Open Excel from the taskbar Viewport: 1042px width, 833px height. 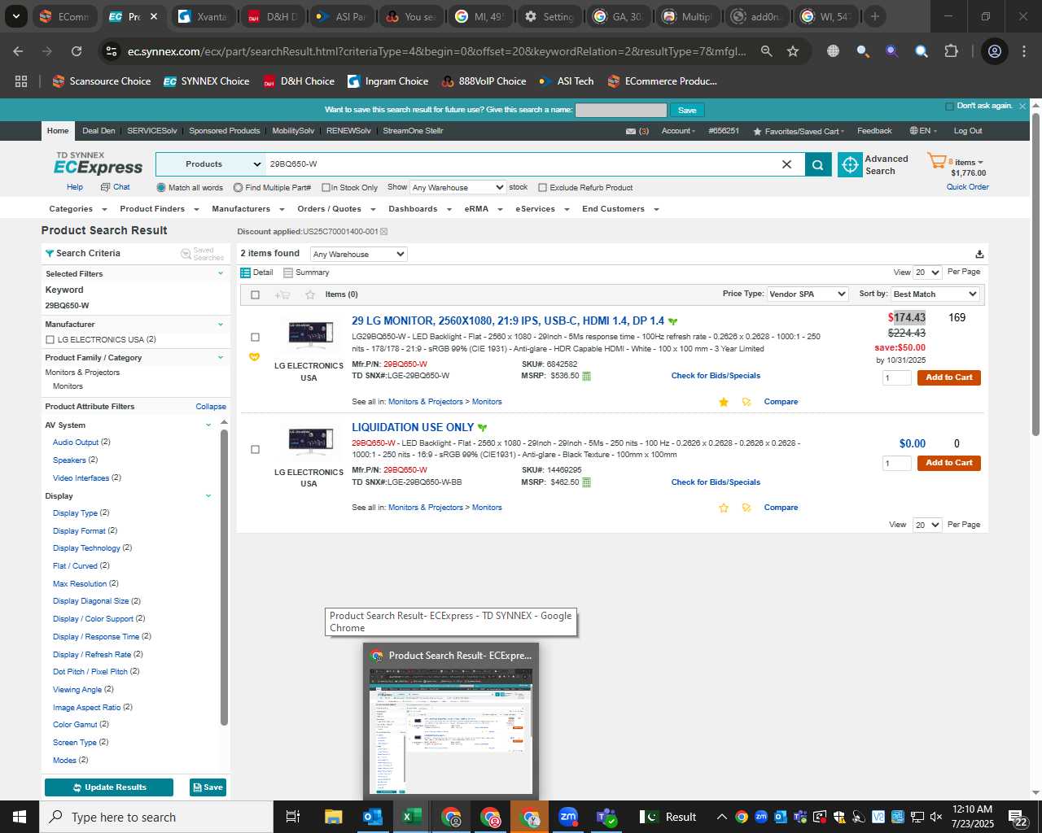point(412,817)
